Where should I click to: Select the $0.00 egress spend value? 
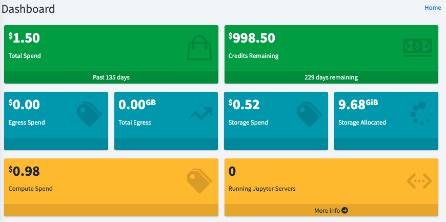(x=24, y=105)
